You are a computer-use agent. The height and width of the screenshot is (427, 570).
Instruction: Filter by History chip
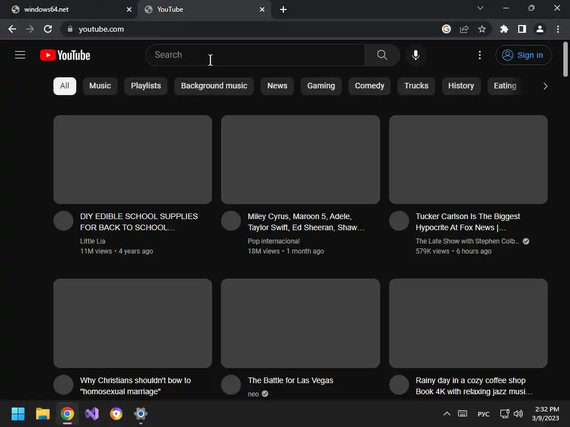(461, 86)
